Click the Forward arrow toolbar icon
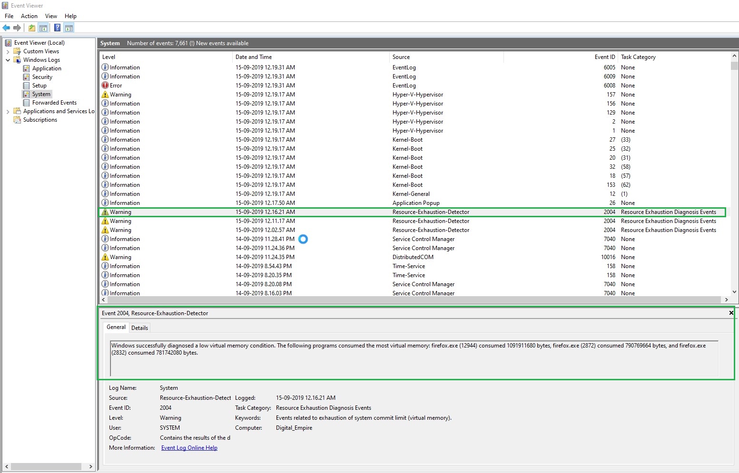 [x=17, y=28]
